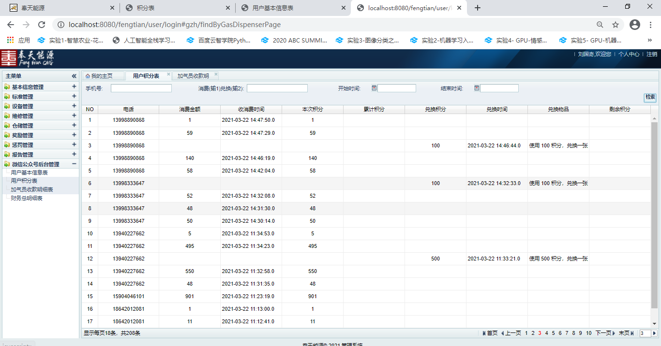
Task: Collapse the 微信公众号后台管理 menu section
Action: click(x=74, y=164)
